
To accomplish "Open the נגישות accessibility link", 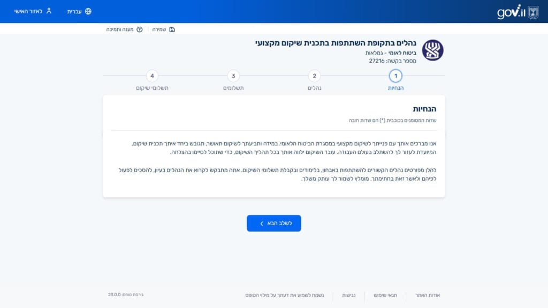I will pos(349,295).
